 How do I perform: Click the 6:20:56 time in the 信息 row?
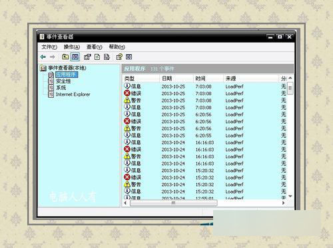tap(203, 114)
